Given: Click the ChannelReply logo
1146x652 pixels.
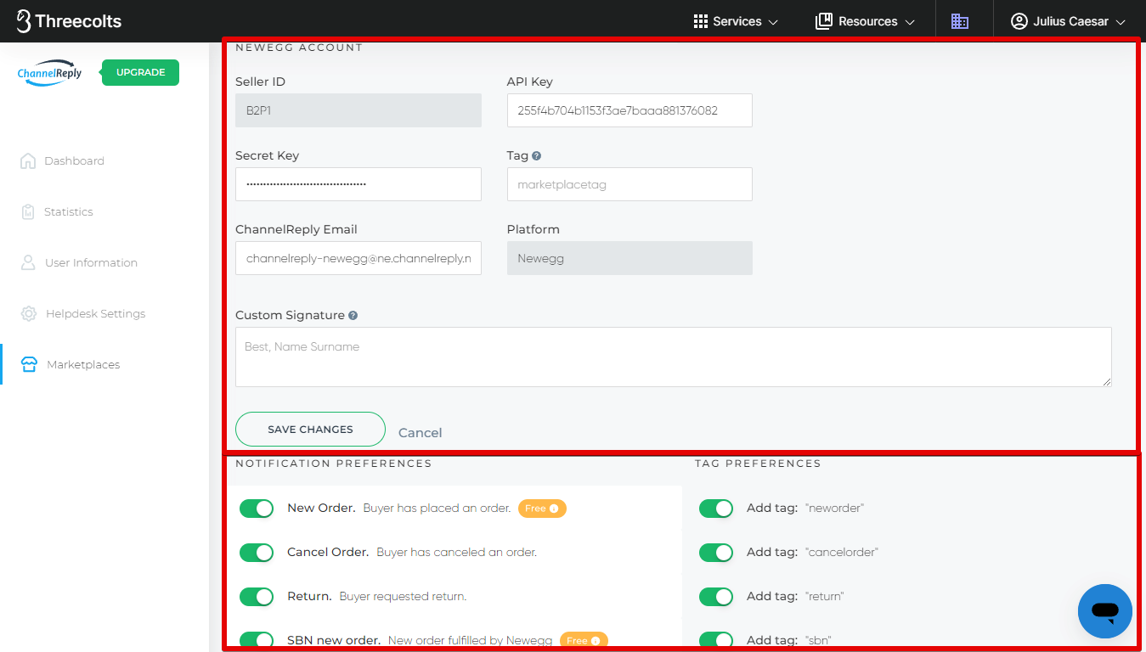Looking at the screenshot, I should [50, 73].
